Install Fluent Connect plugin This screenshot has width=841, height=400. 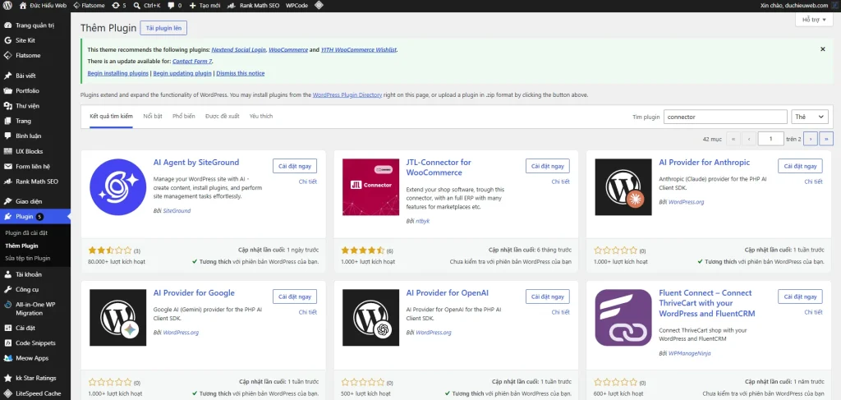pyautogui.click(x=800, y=297)
